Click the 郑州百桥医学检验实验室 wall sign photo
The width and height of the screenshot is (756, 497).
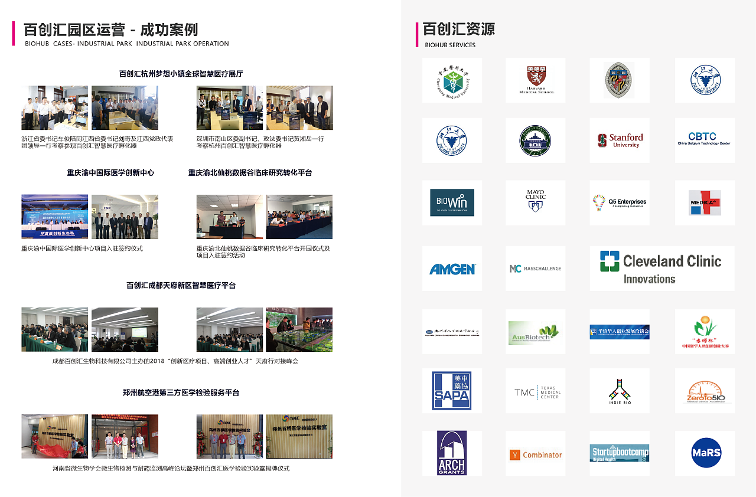299,436
